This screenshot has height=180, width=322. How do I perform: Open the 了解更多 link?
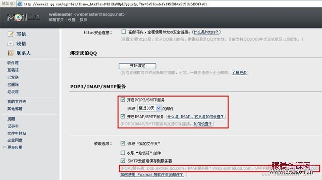[239, 73]
